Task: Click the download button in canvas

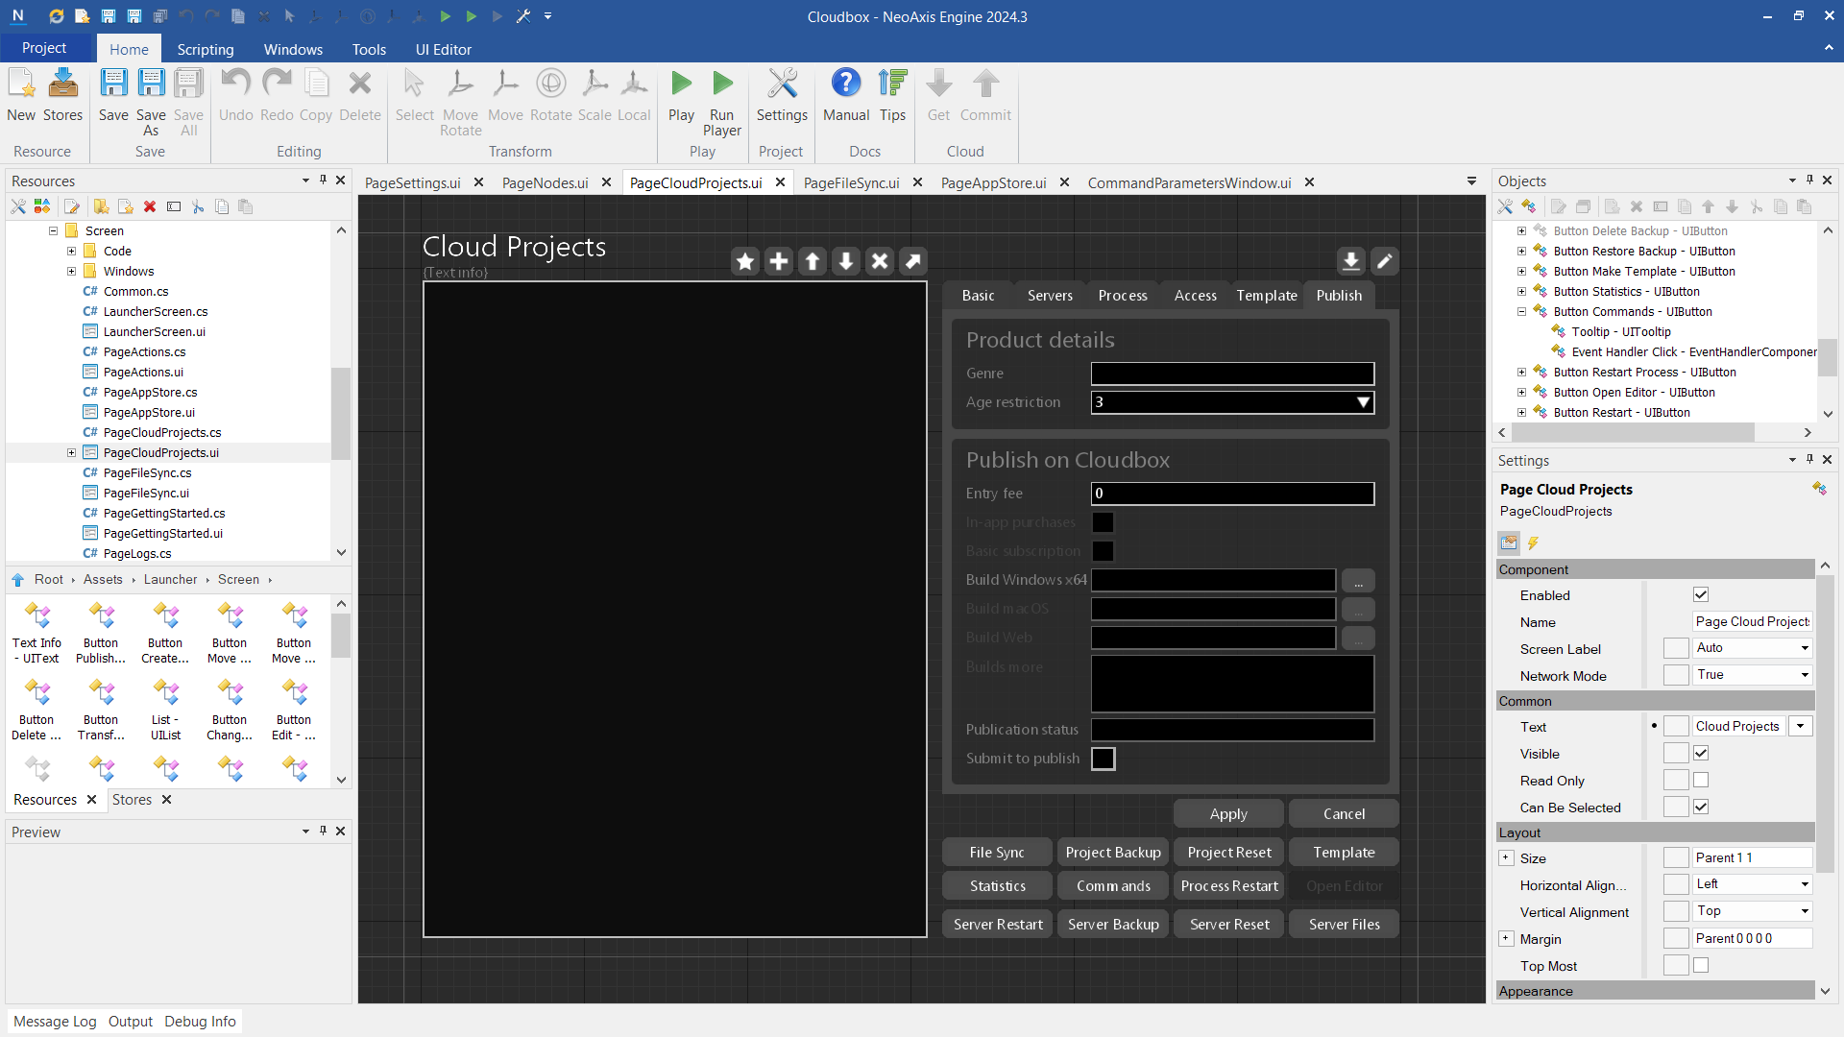Action: (1350, 261)
